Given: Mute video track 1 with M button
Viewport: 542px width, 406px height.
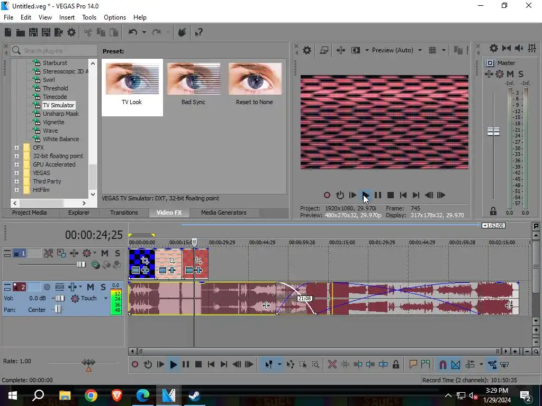Looking at the screenshot, I should point(105,253).
